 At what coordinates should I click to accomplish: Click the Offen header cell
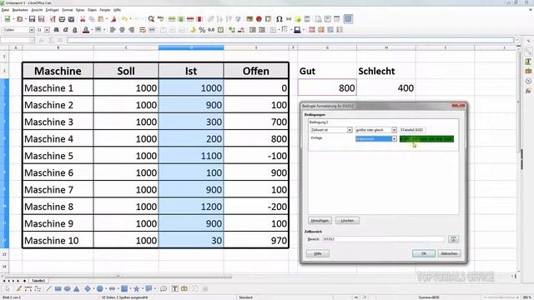click(256, 71)
